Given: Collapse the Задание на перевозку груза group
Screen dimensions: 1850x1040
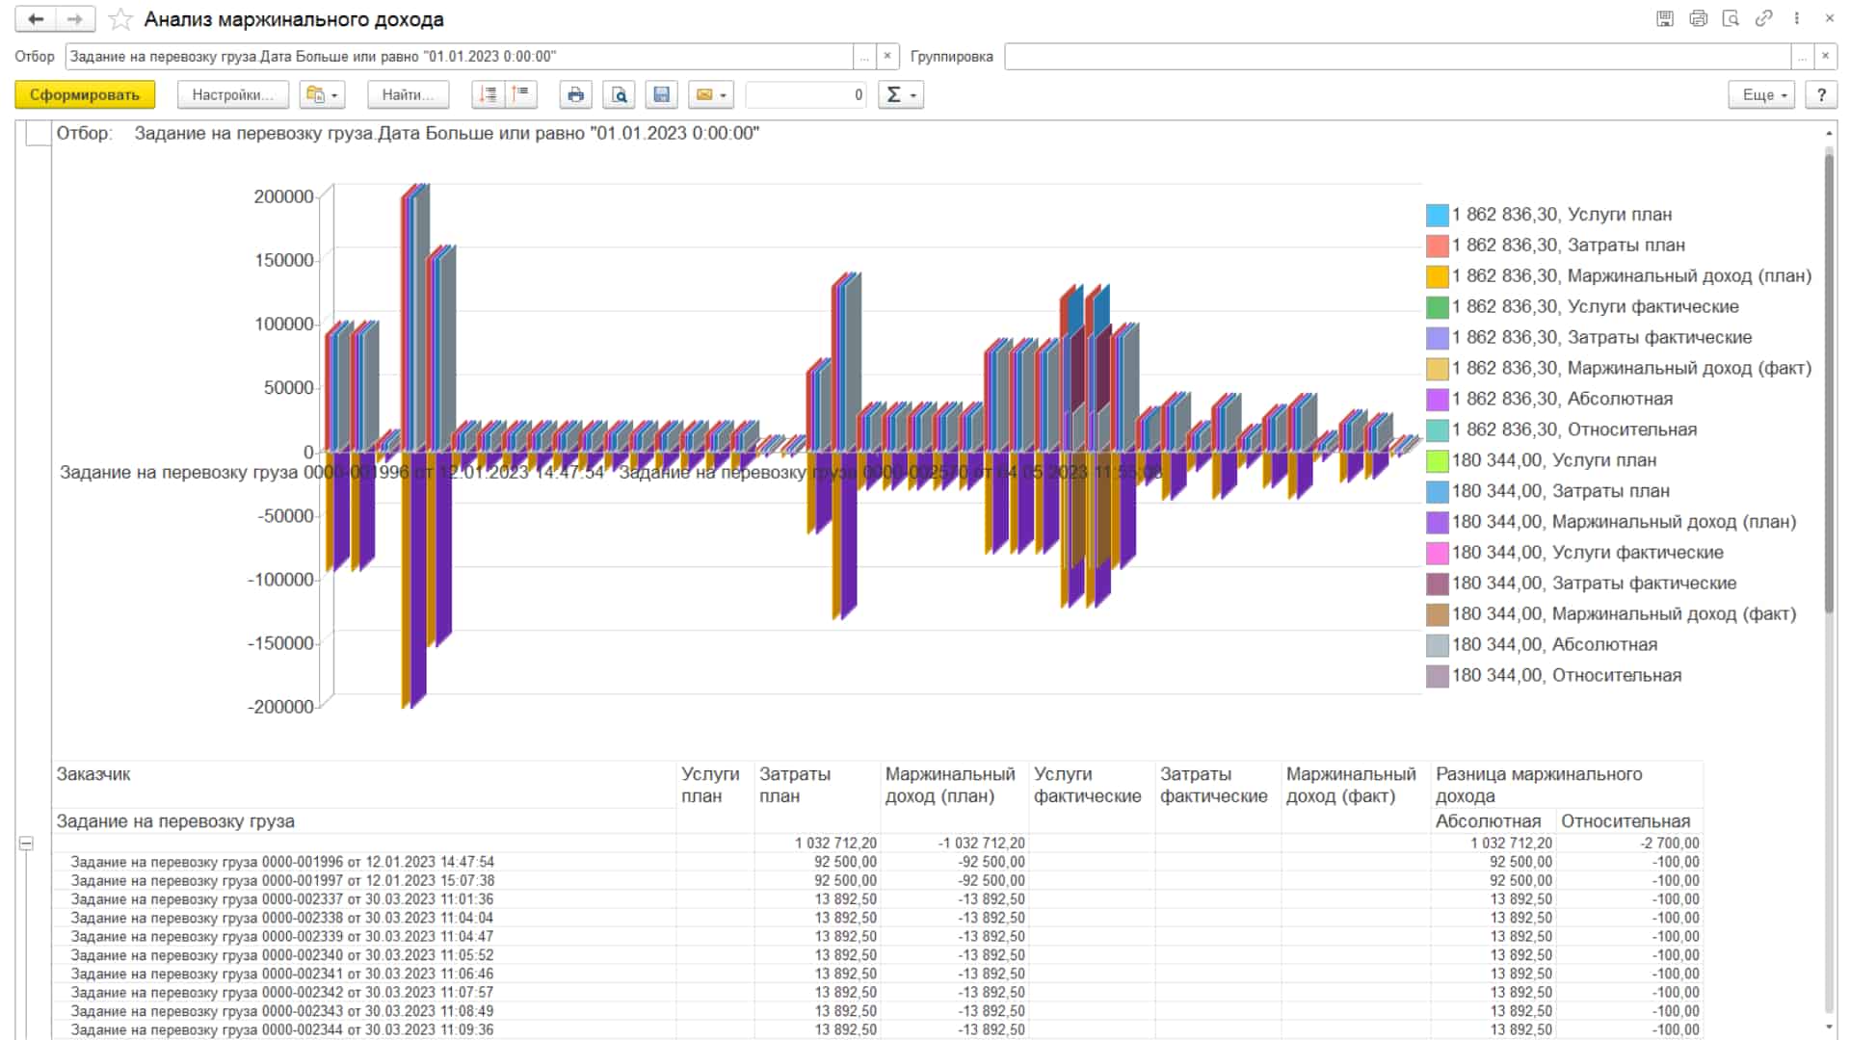Looking at the screenshot, I should pyautogui.click(x=26, y=843).
